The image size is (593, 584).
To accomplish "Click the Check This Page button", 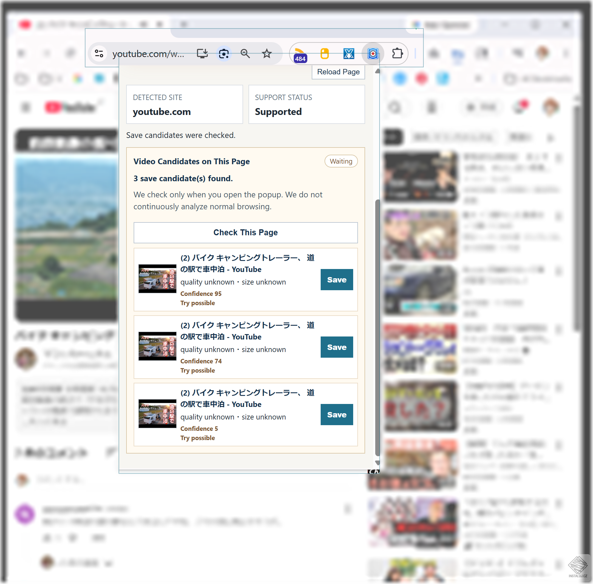I will 245,233.
